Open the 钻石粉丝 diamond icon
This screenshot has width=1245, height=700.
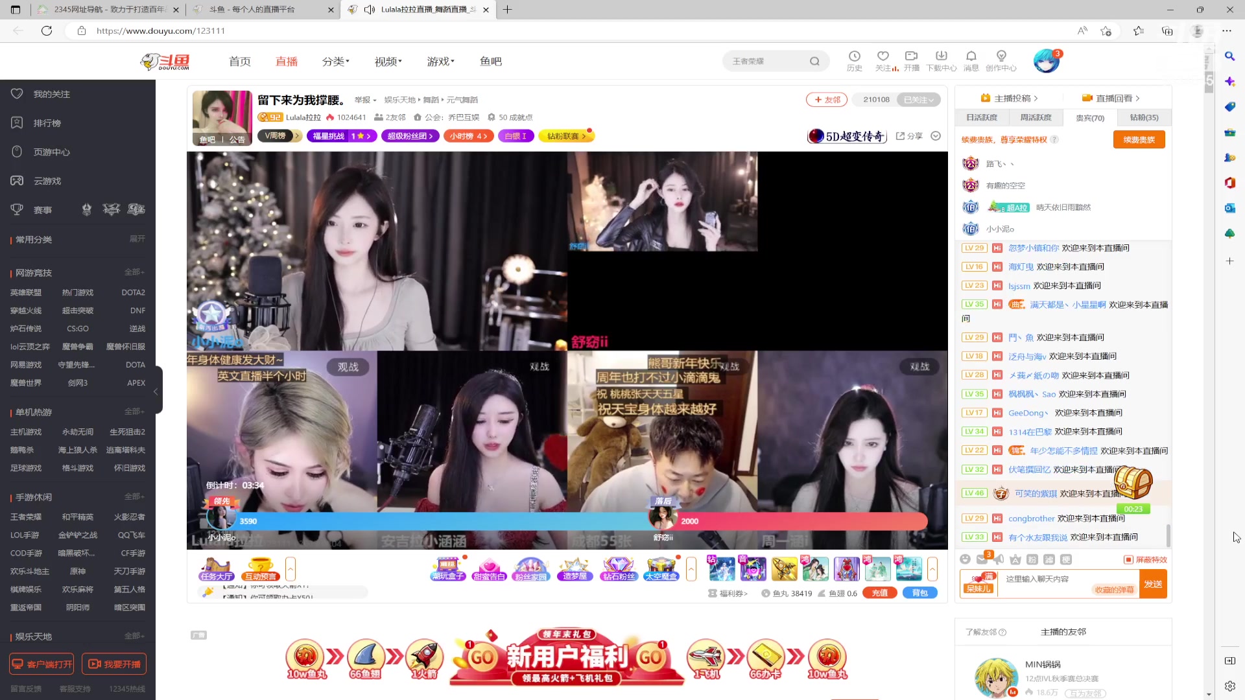click(619, 567)
